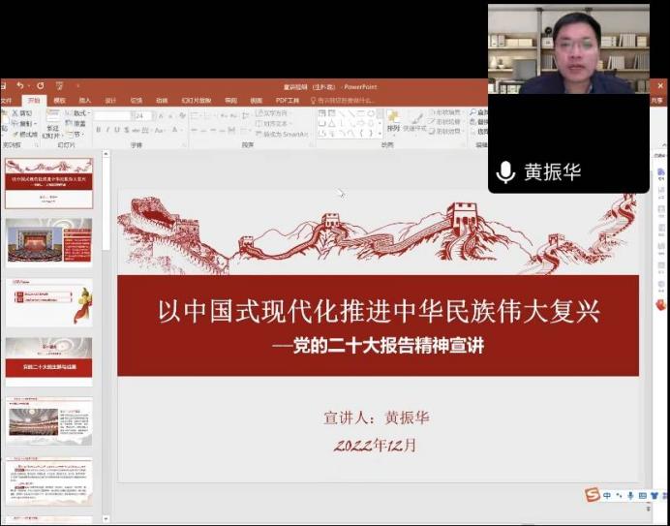The width and height of the screenshot is (670, 526).
Task: Click the 格式刷 format painter button
Action: (25, 134)
